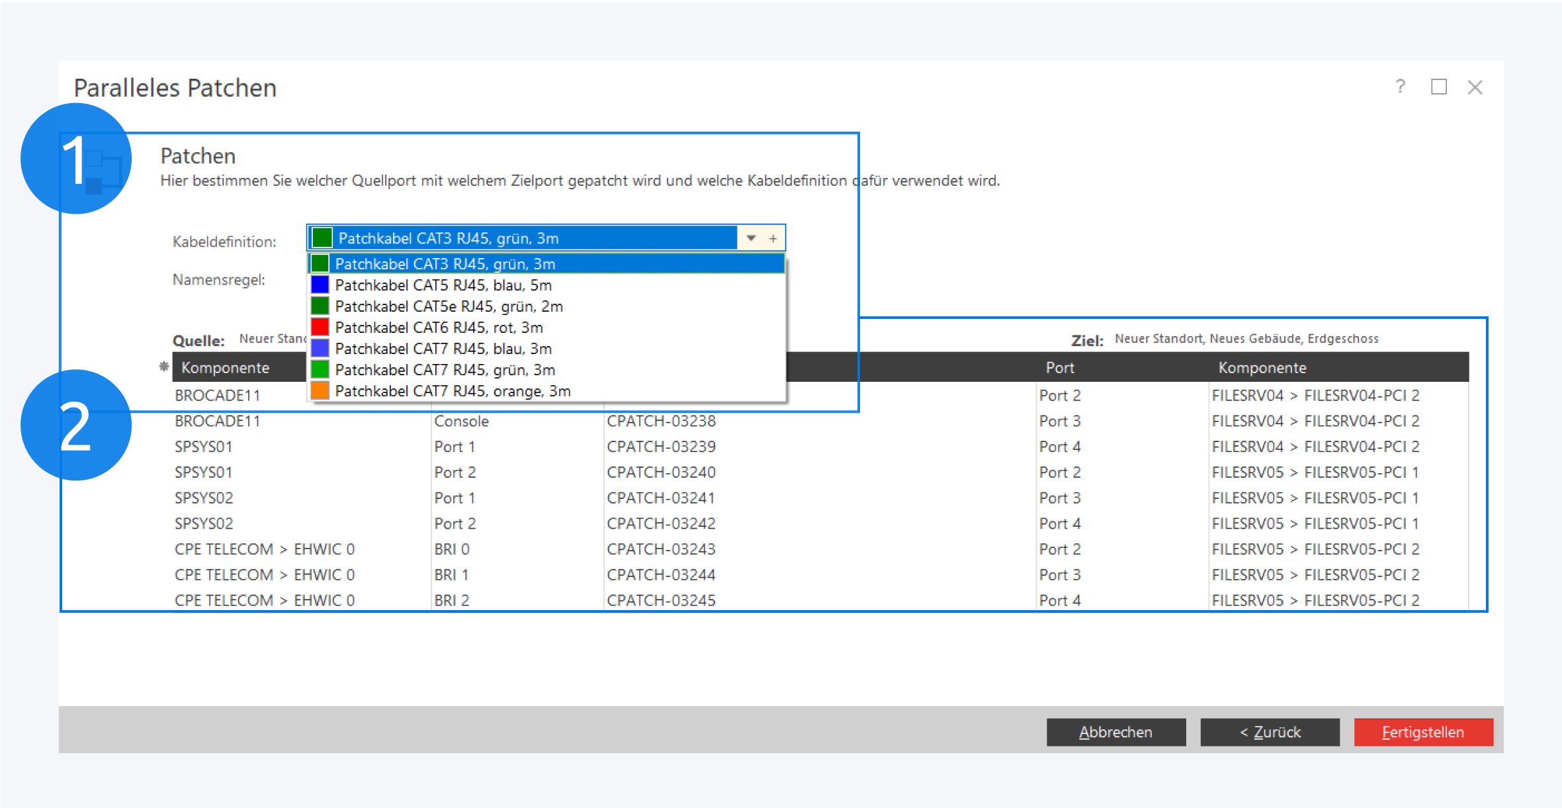Click the plus icon beside Kabeldefinition

[773, 238]
